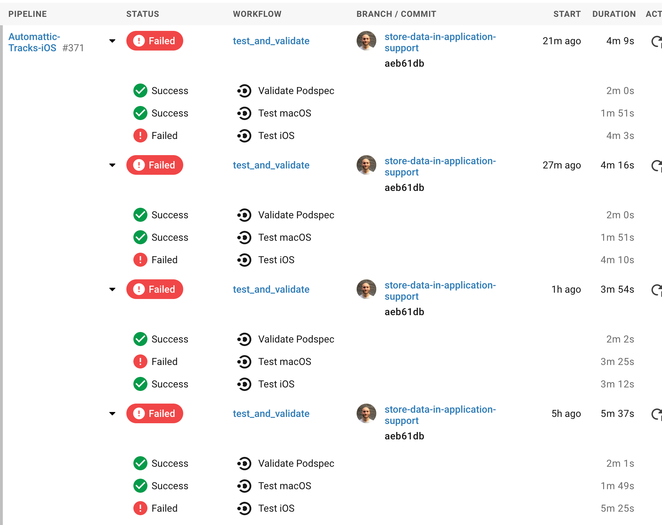Click the START column header
Viewport: 662px width, 525px height.
(567, 14)
